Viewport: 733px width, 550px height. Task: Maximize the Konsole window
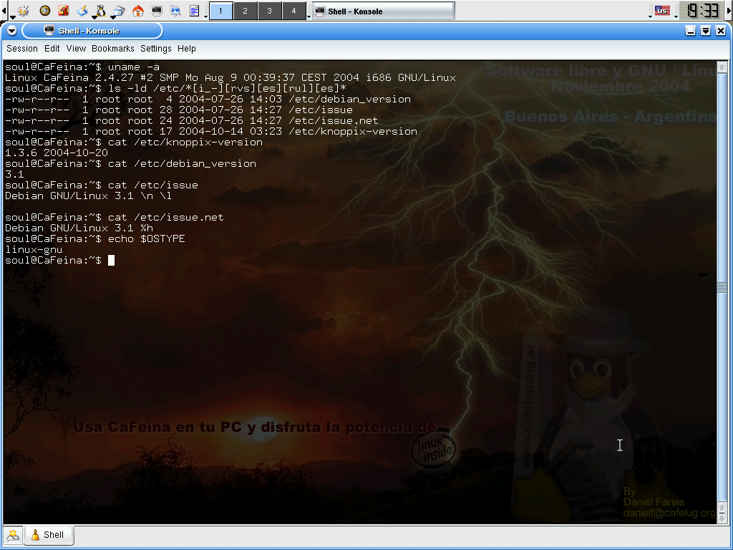(705, 31)
